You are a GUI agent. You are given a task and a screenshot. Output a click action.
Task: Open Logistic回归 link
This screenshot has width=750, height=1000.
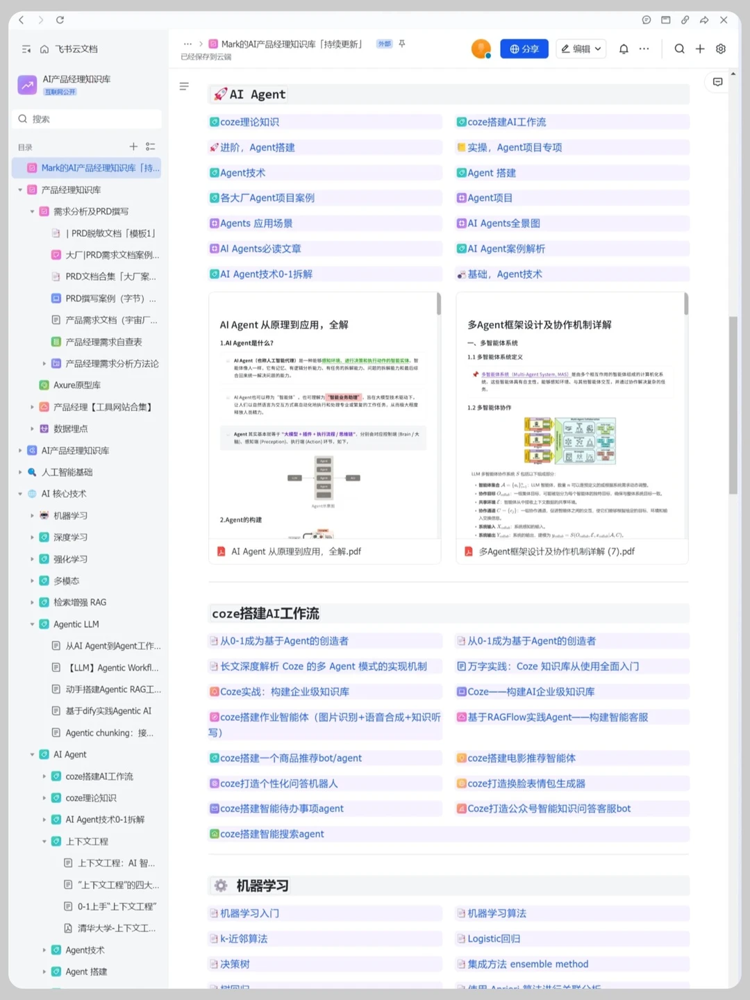click(x=494, y=939)
